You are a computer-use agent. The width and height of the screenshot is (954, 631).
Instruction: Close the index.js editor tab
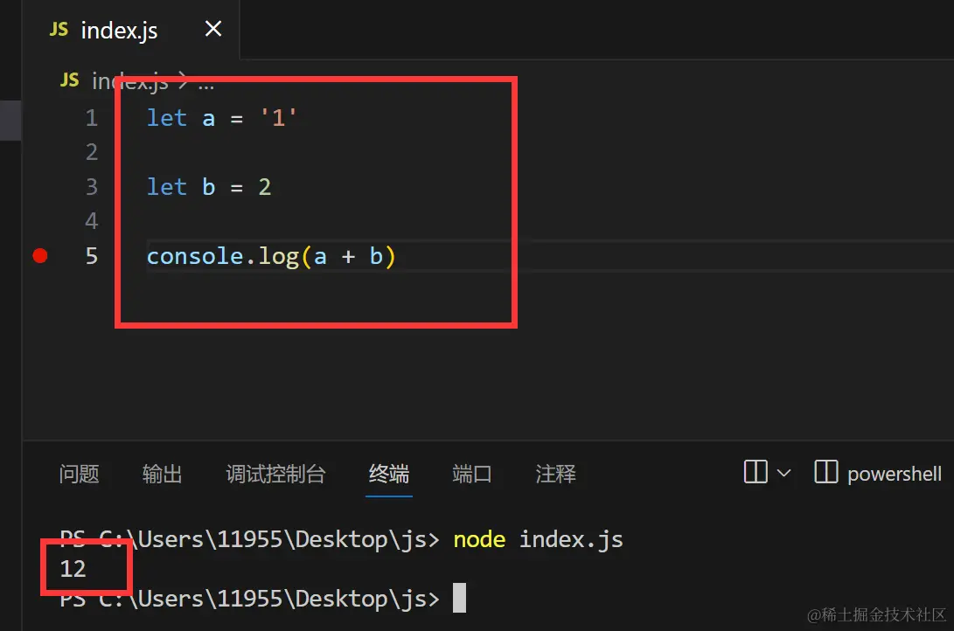(213, 29)
